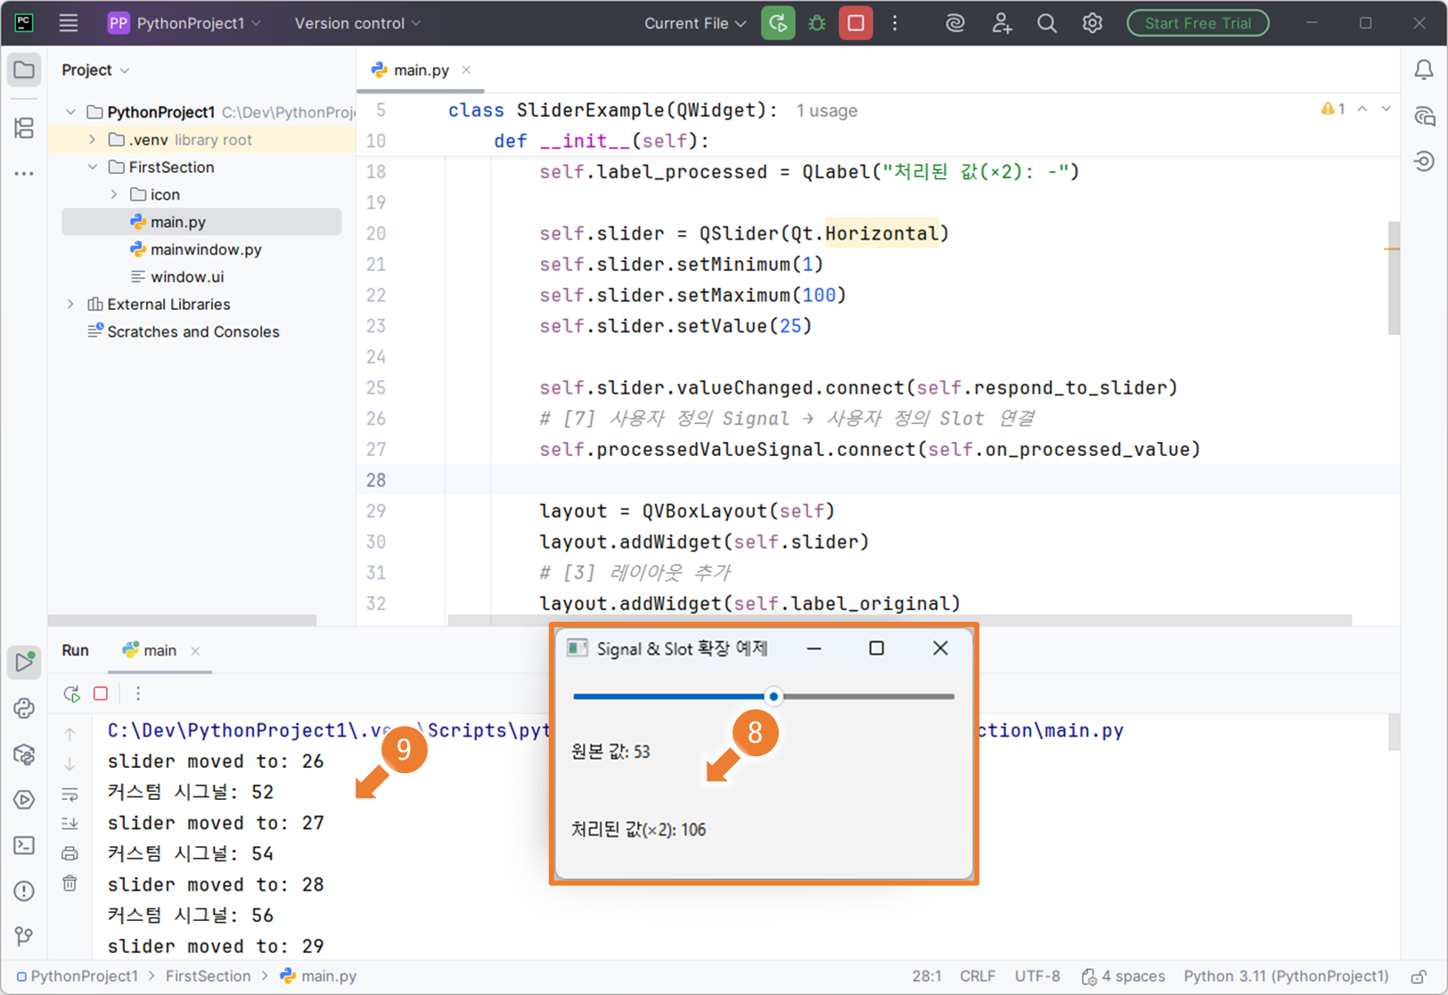Show more tool windows via the ellipsis
This screenshot has width=1448, height=995.
coord(24,174)
